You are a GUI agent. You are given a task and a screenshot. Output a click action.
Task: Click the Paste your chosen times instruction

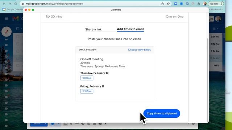[x=115, y=39]
